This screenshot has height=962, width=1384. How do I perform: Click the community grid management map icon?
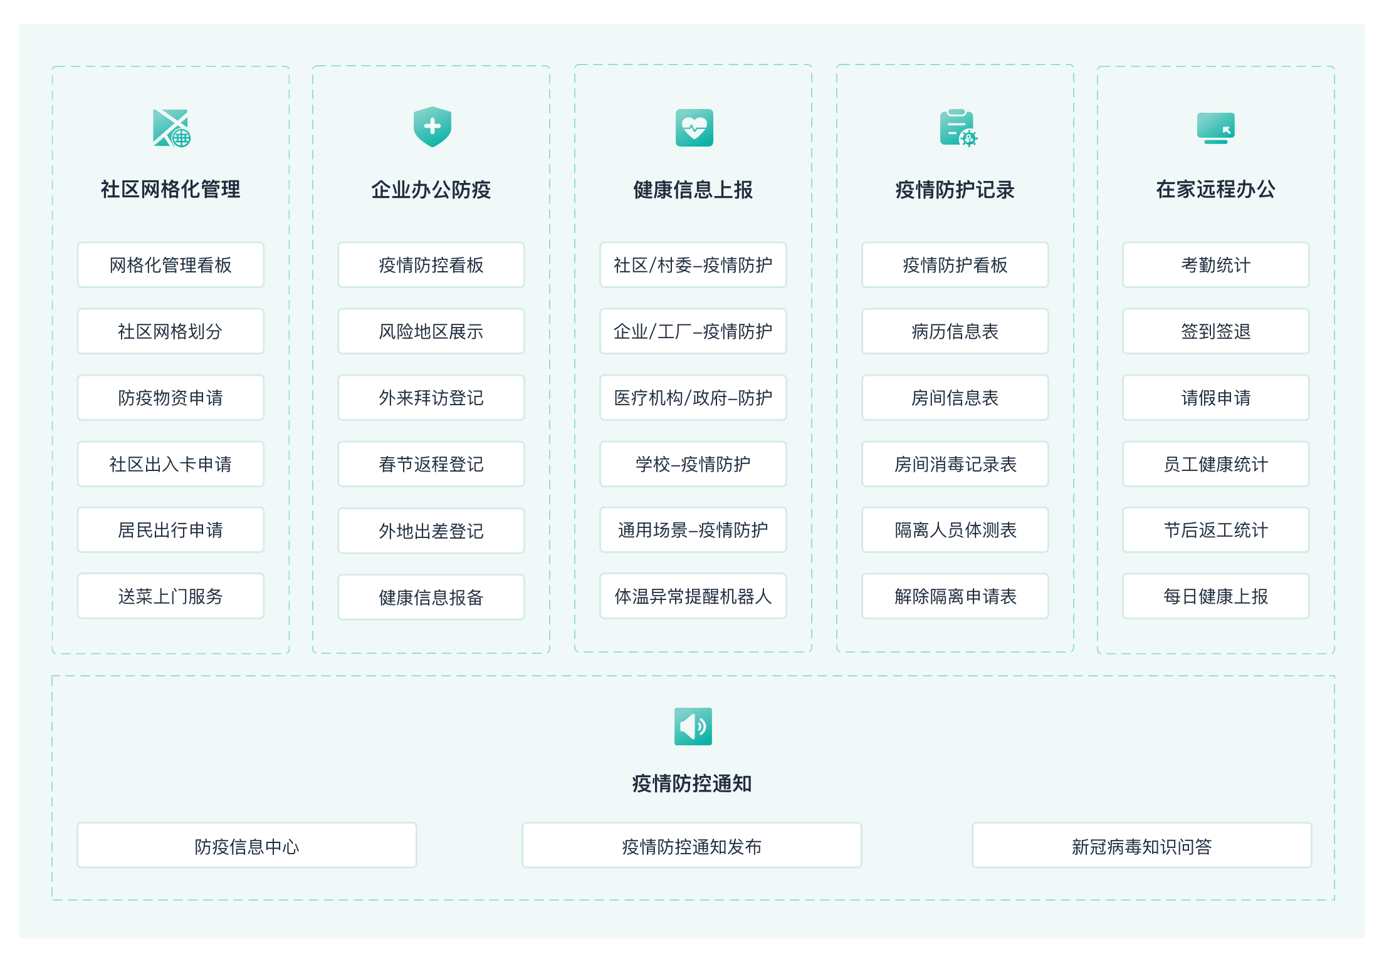click(171, 128)
